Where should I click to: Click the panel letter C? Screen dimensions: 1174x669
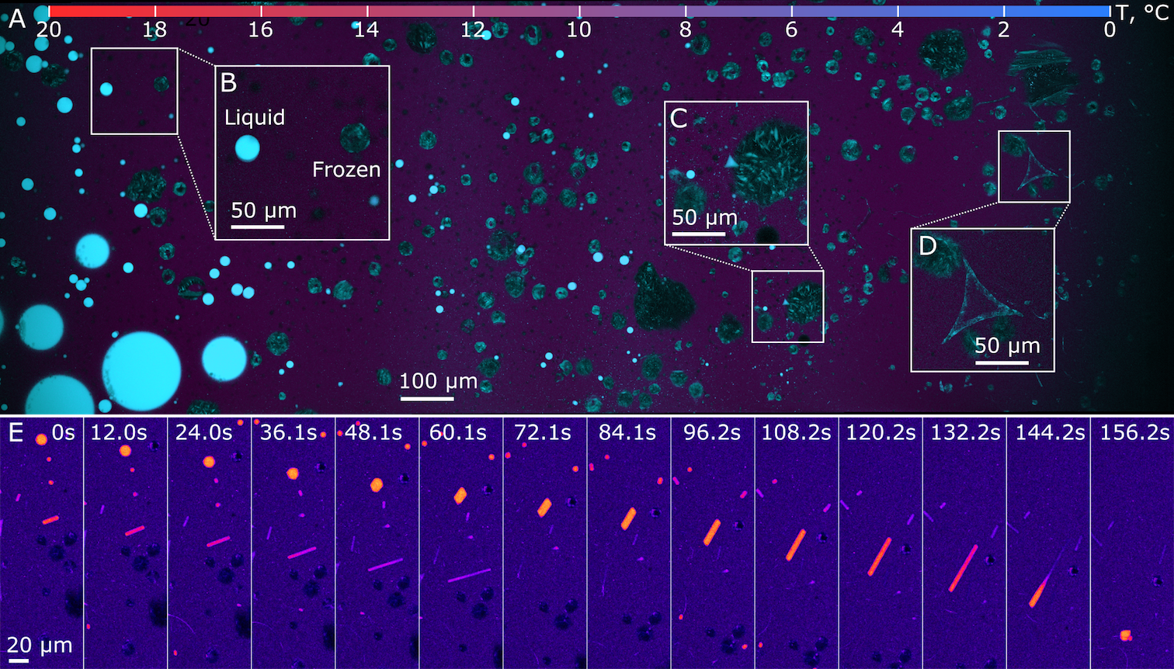coord(679,119)
